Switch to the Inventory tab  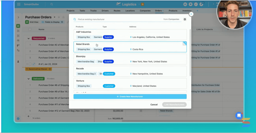(x=187, y=11)
